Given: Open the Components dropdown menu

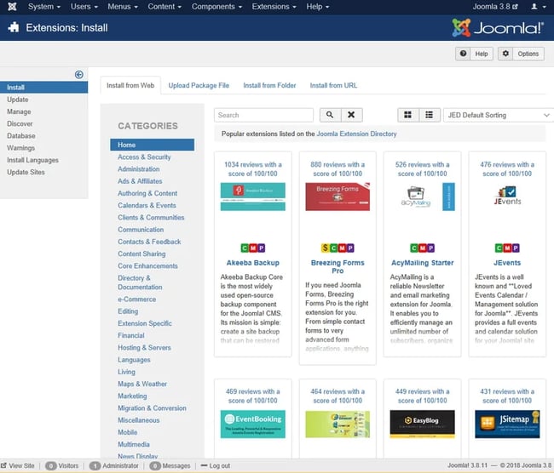Looking at the screenshot, I should (216, 6).
